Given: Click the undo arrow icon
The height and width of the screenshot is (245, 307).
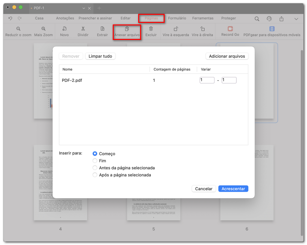Looking at the screenshot, I should 10,19.
